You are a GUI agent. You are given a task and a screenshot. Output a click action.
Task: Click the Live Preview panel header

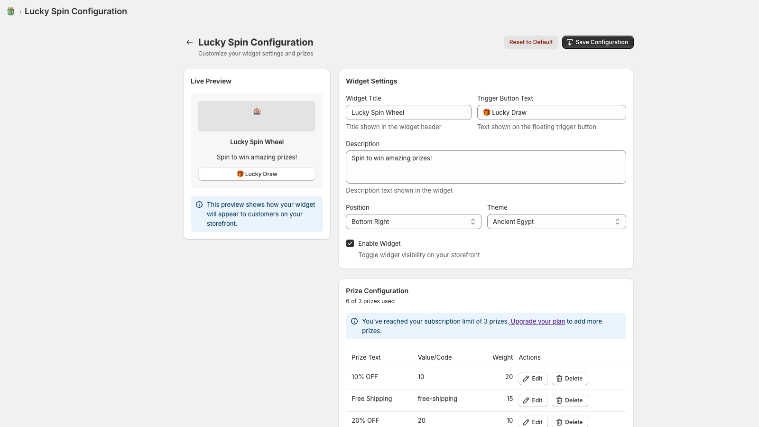click(211, 81)
